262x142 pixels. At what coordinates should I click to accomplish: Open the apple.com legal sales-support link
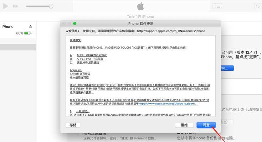[167, 104]
